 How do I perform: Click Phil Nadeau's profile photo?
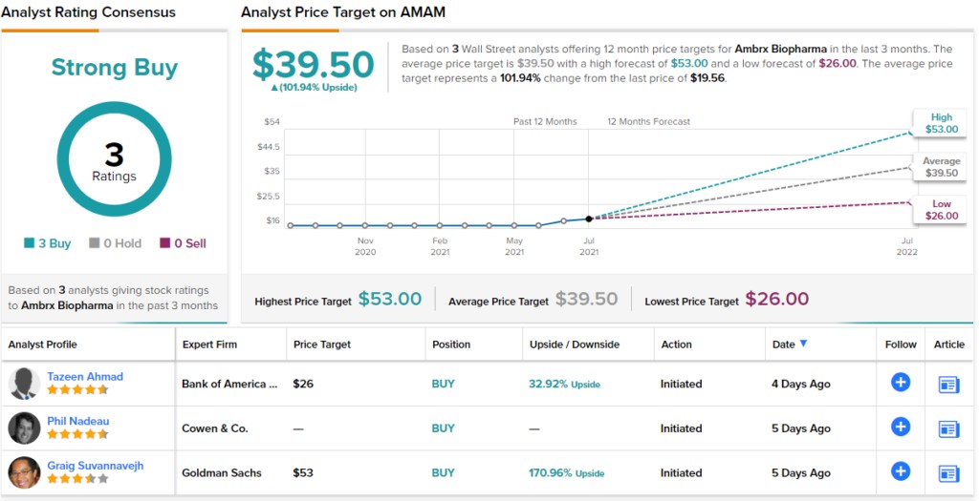[24, 428]
